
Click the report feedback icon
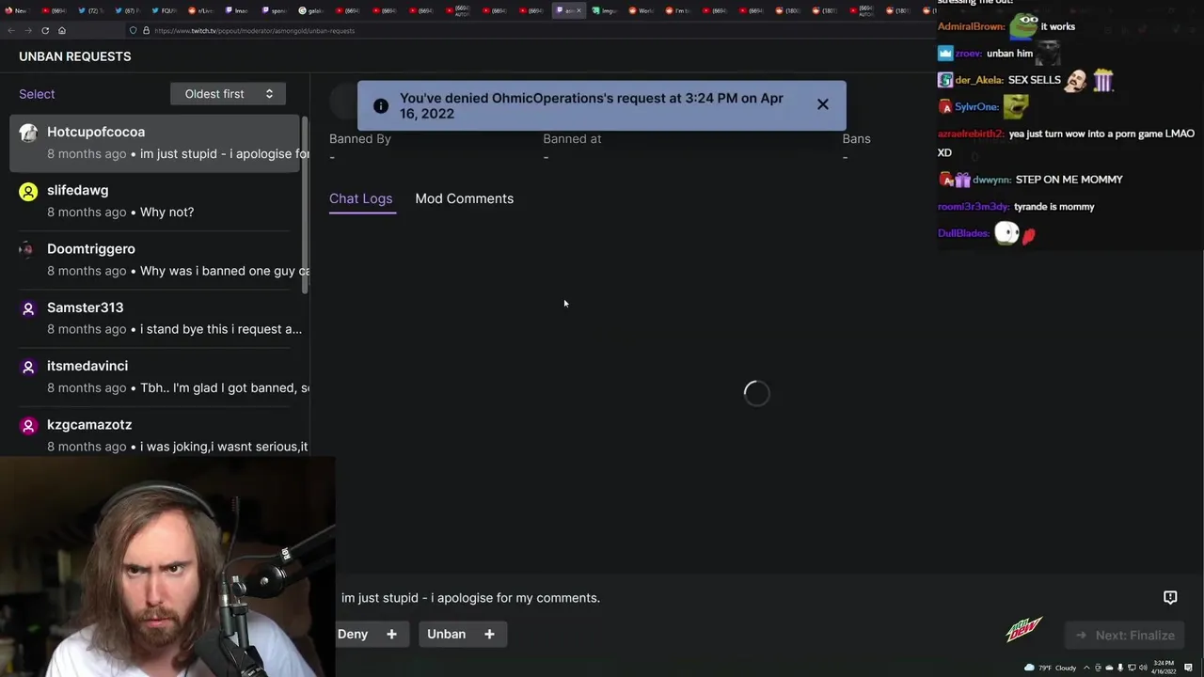(x=1170, y=597)
